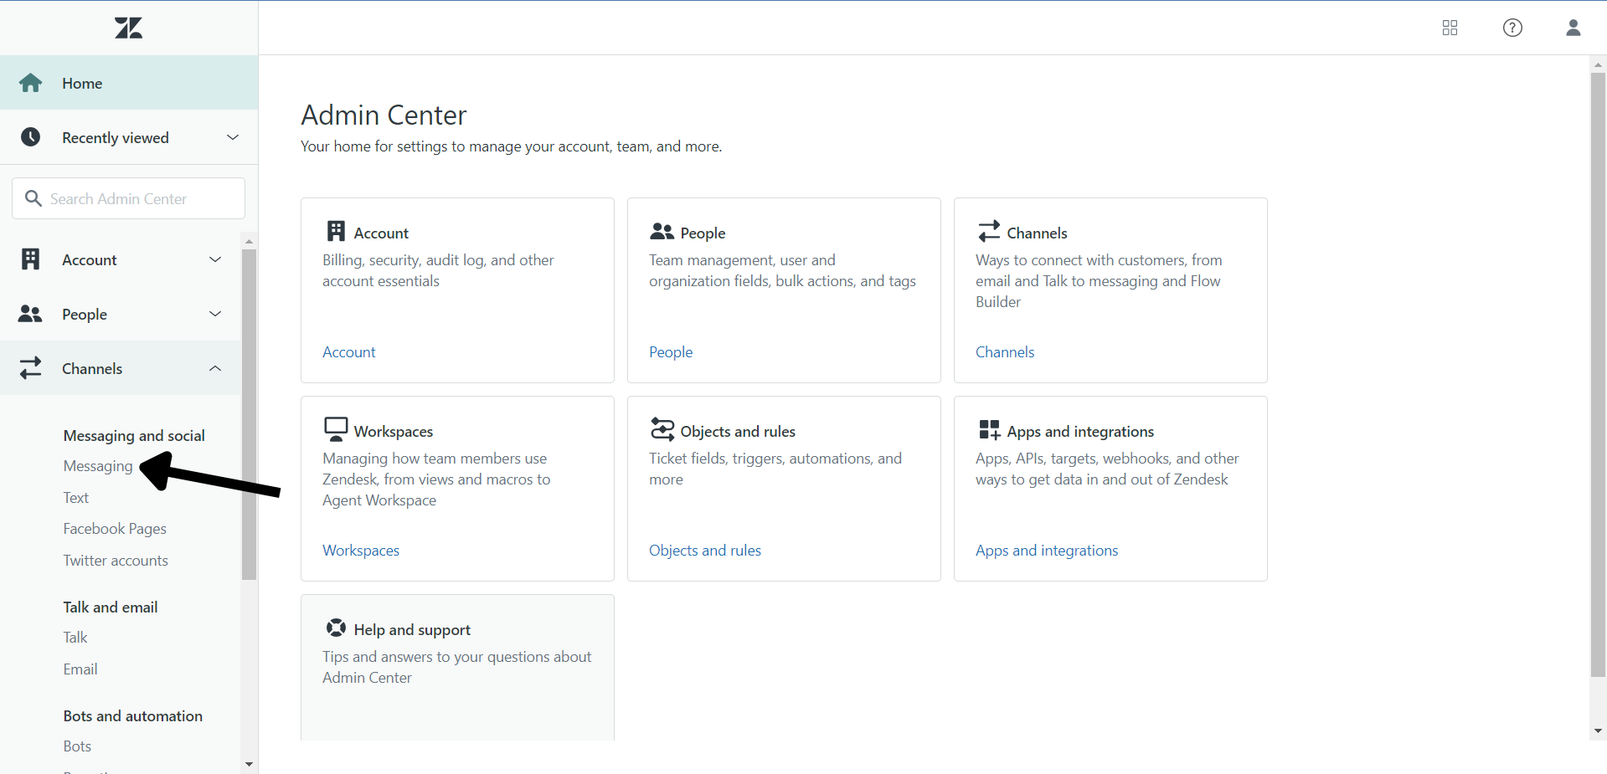This screenshot has height=774, width=1607.
Task: Click the Help and support lifebuoy icon
Action: (x=337, y=628)
